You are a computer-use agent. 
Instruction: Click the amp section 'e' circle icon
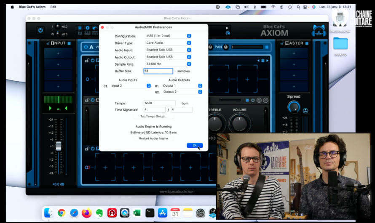pyautogui.click(x=265, y=100)
